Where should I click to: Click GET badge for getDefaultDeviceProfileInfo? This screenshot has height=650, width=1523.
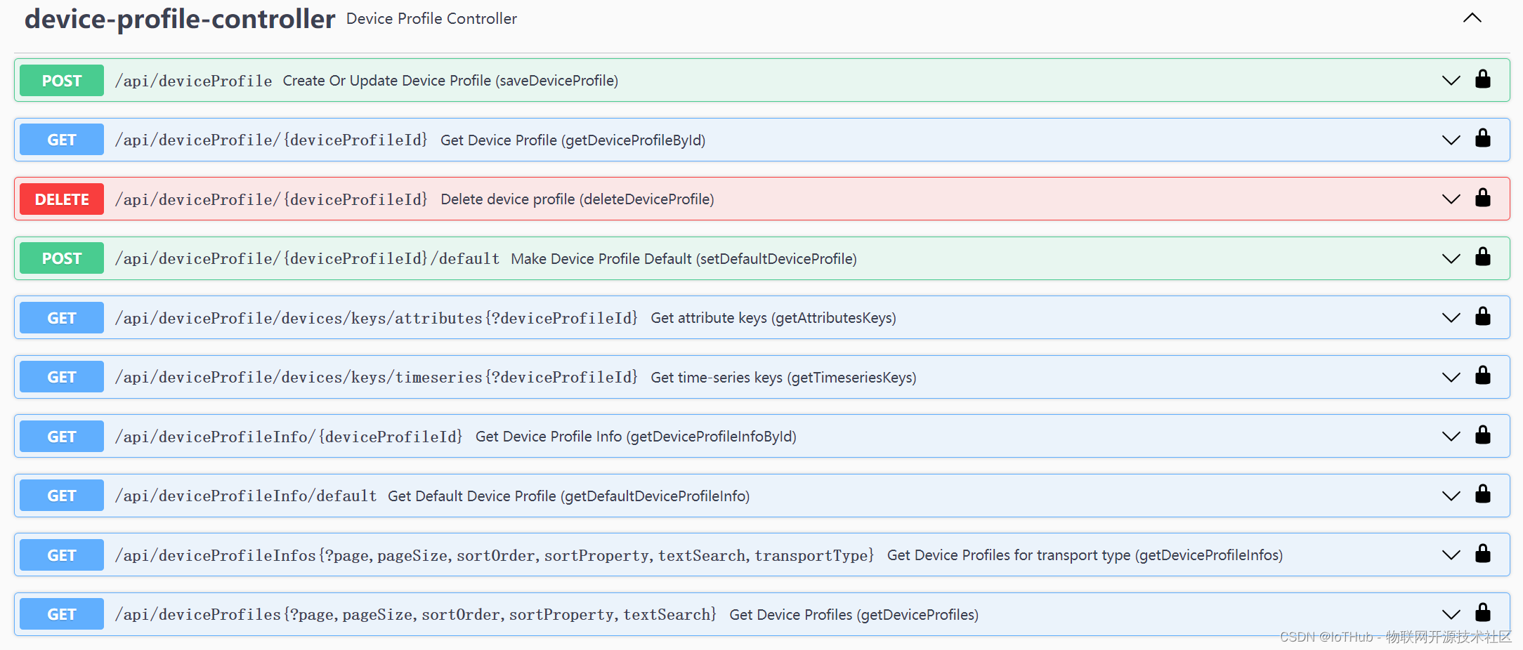click(x=62, y=496)
